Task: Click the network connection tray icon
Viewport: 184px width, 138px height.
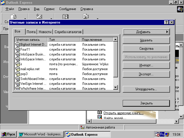Action: [167, 134]
